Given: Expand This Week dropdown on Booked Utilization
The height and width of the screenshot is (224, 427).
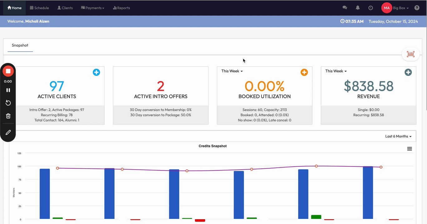Looking at the screenshot, I should [x=232, y=71].
